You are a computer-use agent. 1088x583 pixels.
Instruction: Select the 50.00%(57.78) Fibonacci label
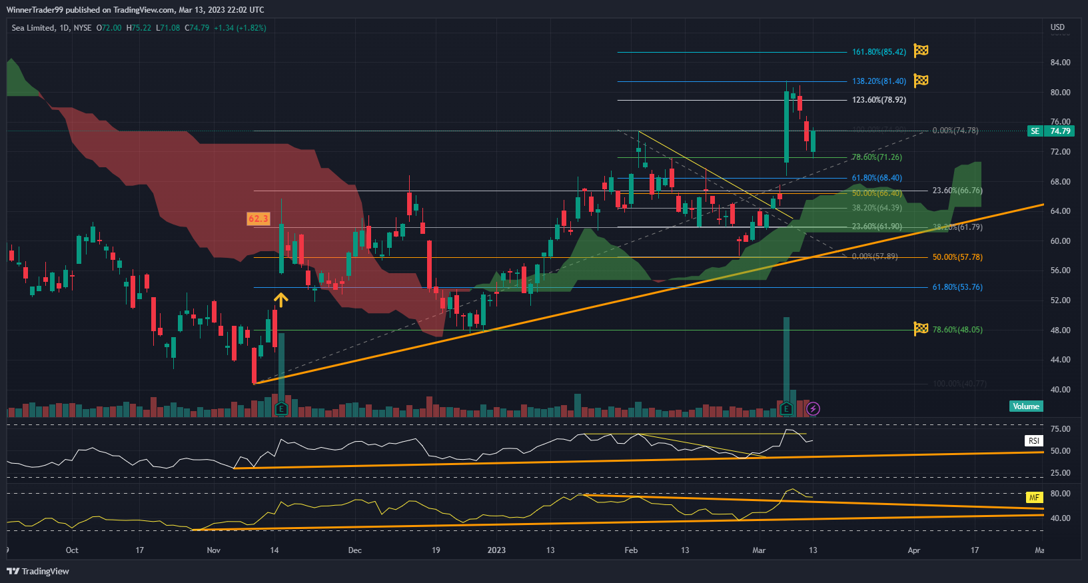coord(957,257)
